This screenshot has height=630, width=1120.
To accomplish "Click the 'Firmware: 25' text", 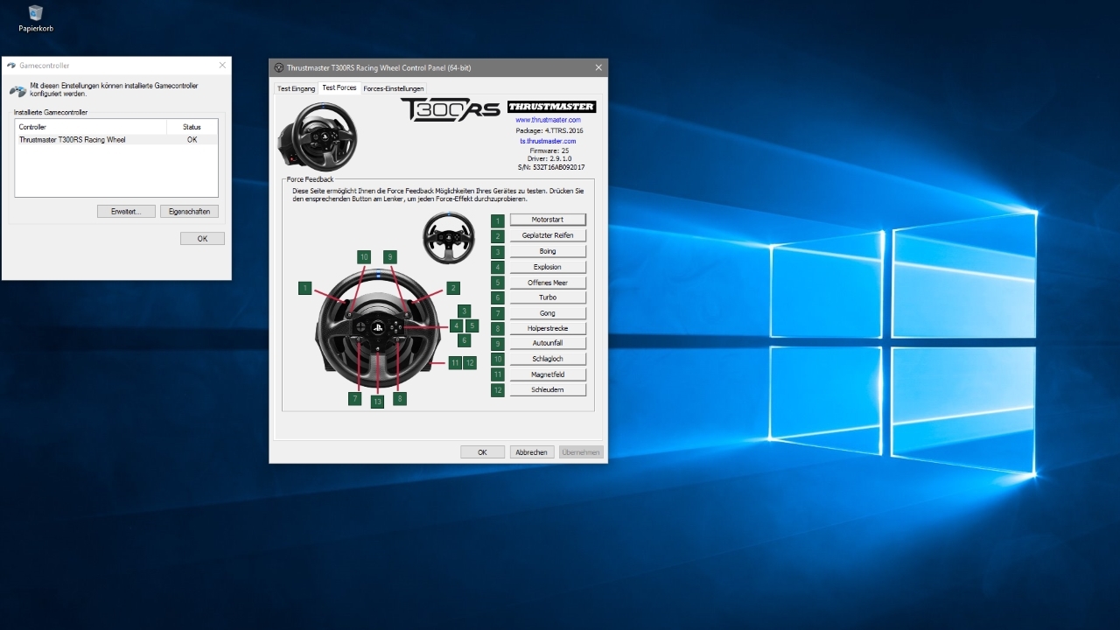I will (x=549, y=150).
